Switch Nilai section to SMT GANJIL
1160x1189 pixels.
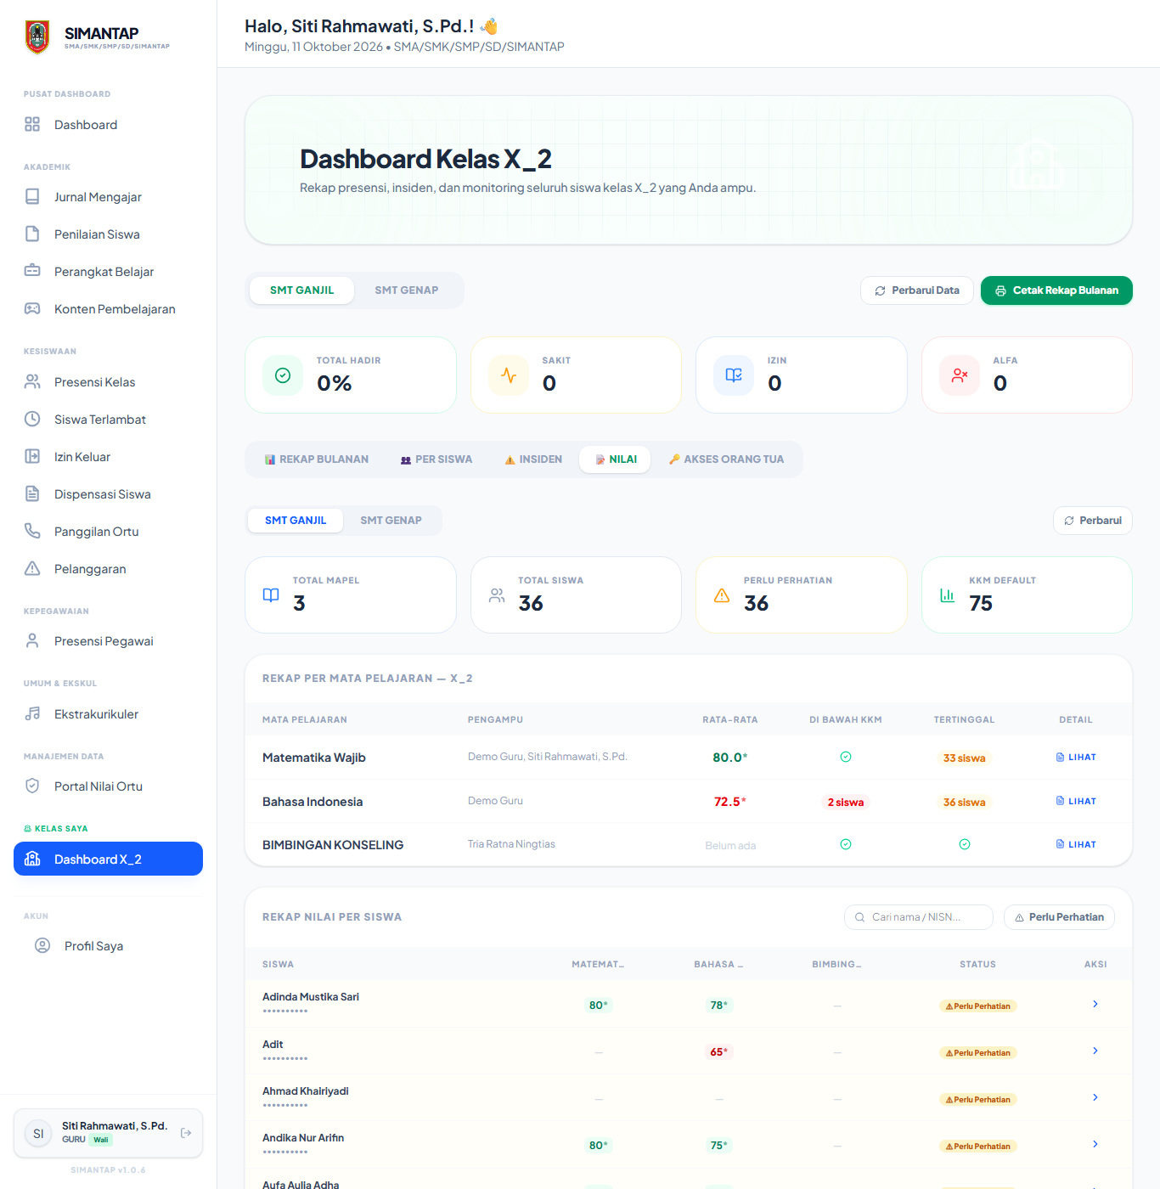click(296, 521)
